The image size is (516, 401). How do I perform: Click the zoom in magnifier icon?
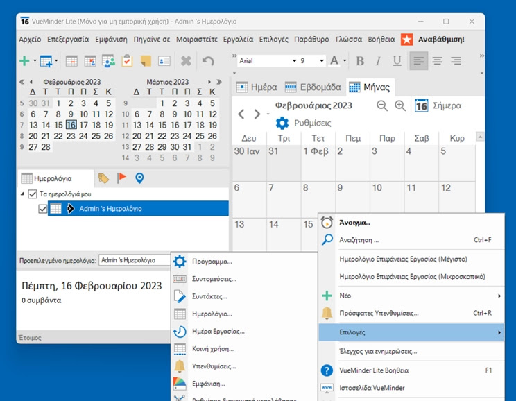(x=400, y=105)
